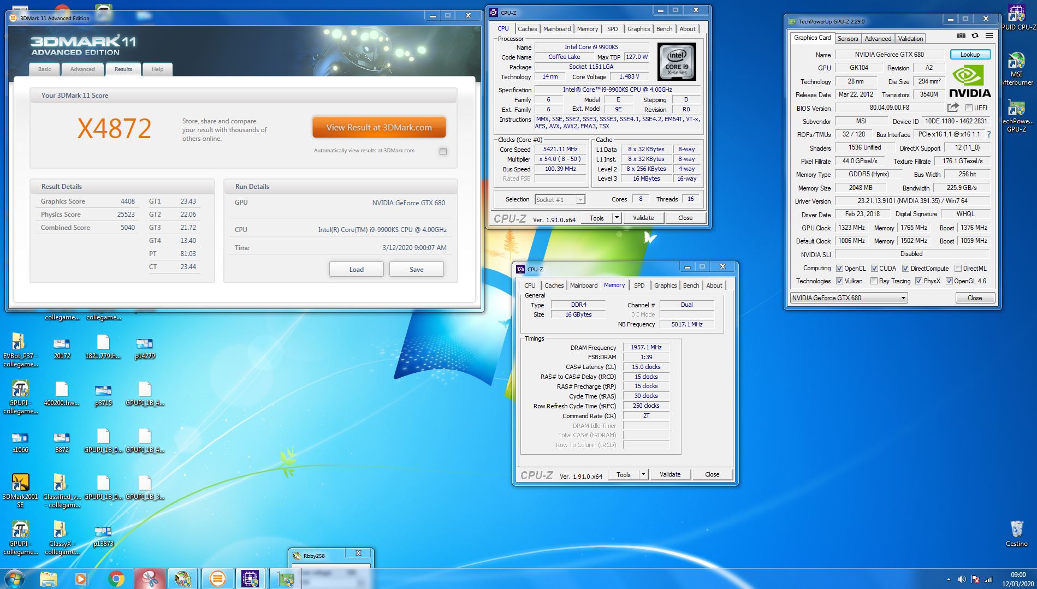Click the GPU-Z refresh icon
Image resolution: width=1037 pixels, height=589 pixels.
point(975,35)
